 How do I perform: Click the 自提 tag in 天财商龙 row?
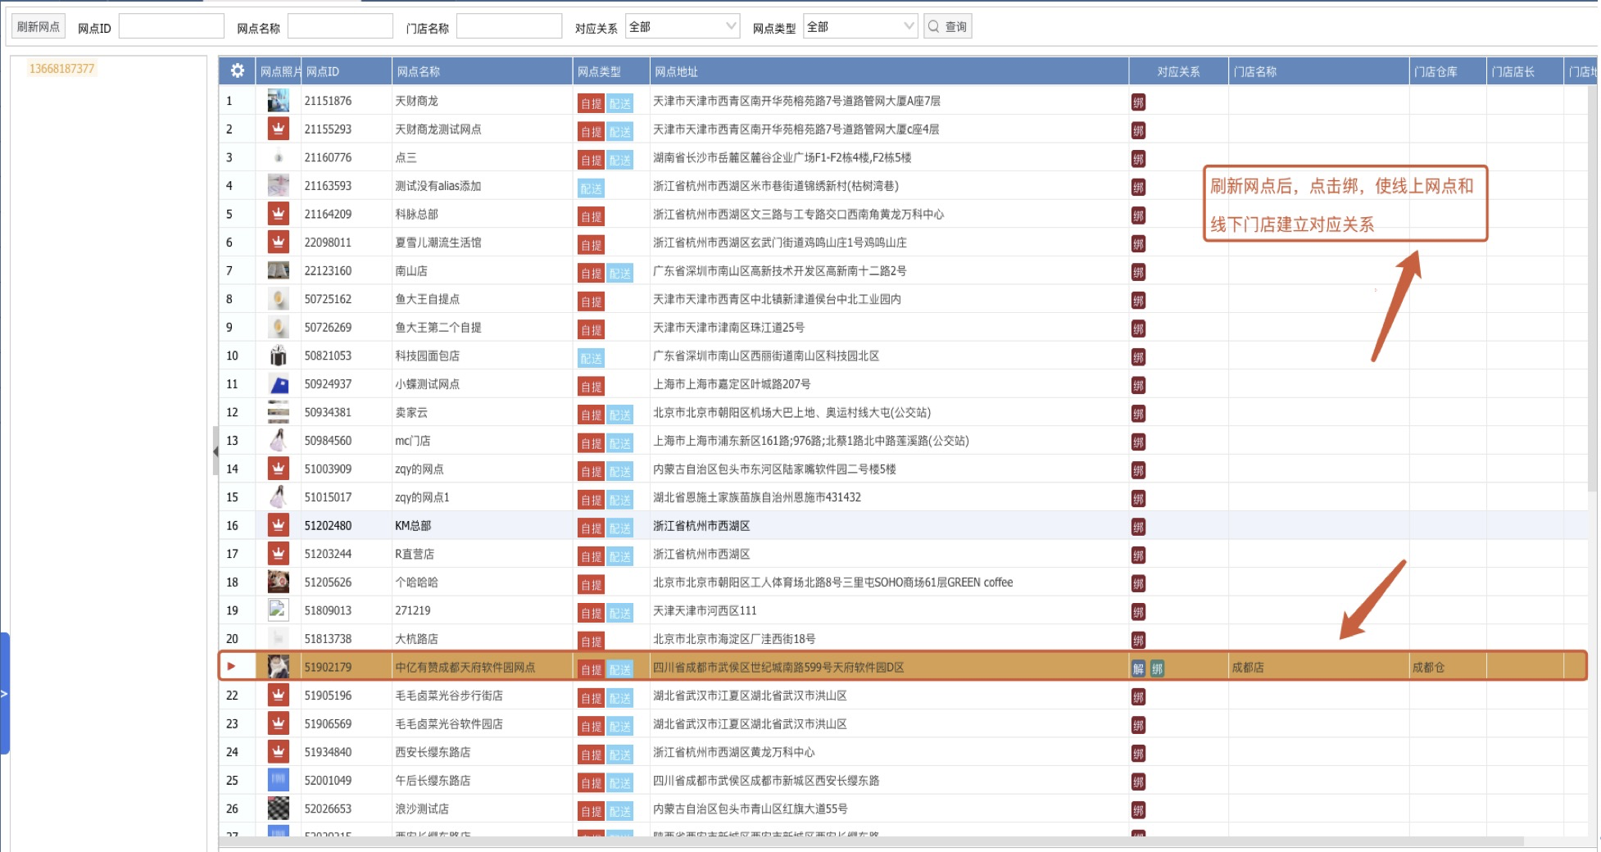click(591, 103)
